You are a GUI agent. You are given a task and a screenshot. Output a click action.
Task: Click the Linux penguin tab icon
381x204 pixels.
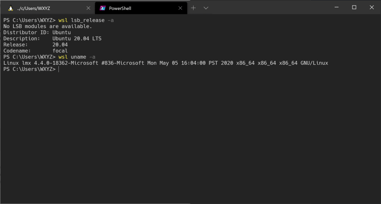coord(10,8)
